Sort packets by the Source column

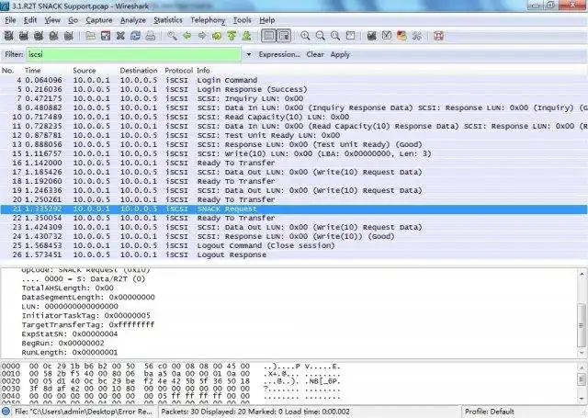coord(84,71)
